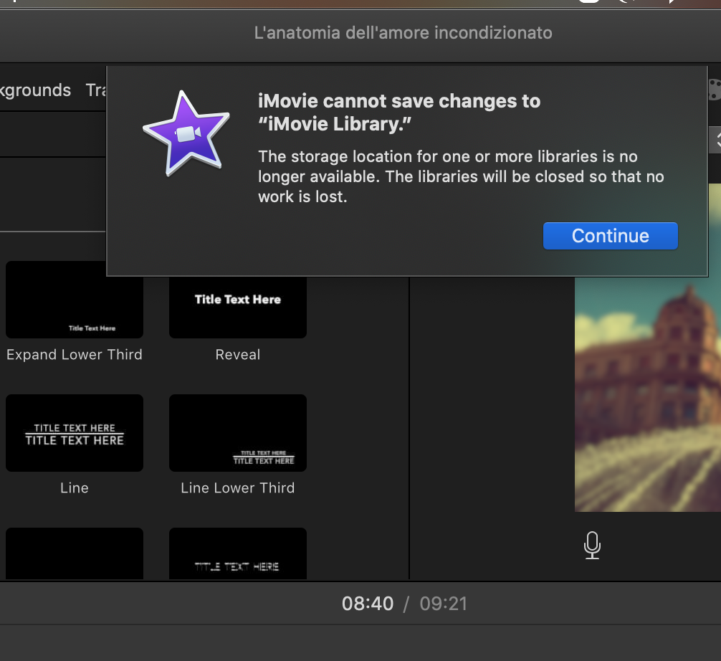Click the 08:40 current timecode

coord(368,604)
